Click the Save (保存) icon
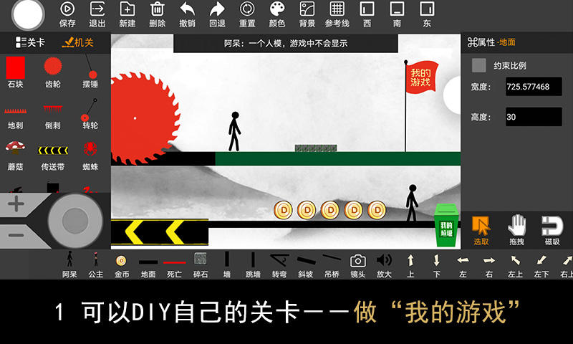 pos(67,14)
